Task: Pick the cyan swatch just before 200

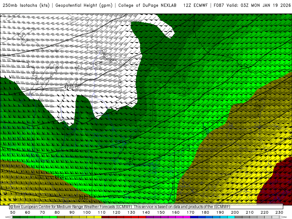Action: coord(231,217)
